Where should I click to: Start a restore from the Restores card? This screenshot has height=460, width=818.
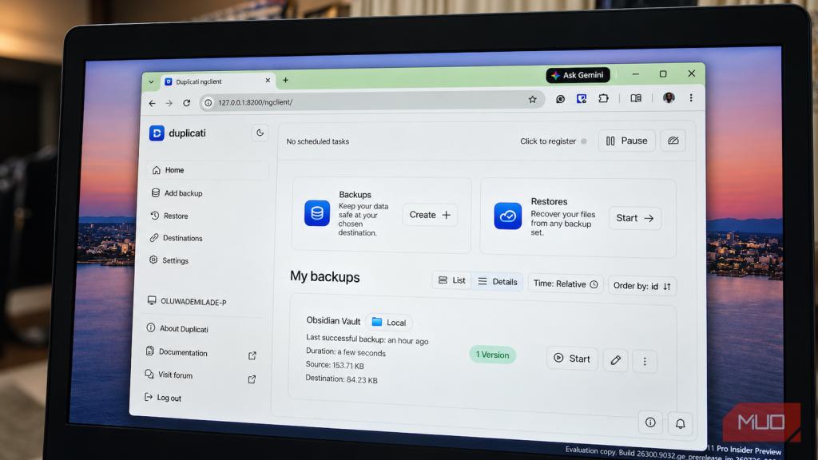[x=635, y=218]
